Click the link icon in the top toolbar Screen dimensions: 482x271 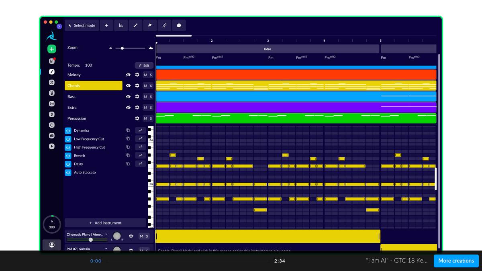pos(164,25)
